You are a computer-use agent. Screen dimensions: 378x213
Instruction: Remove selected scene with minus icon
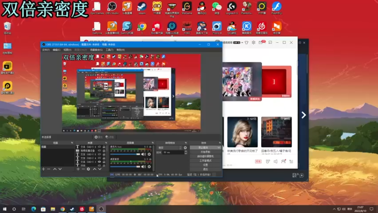tap(49, 169)
